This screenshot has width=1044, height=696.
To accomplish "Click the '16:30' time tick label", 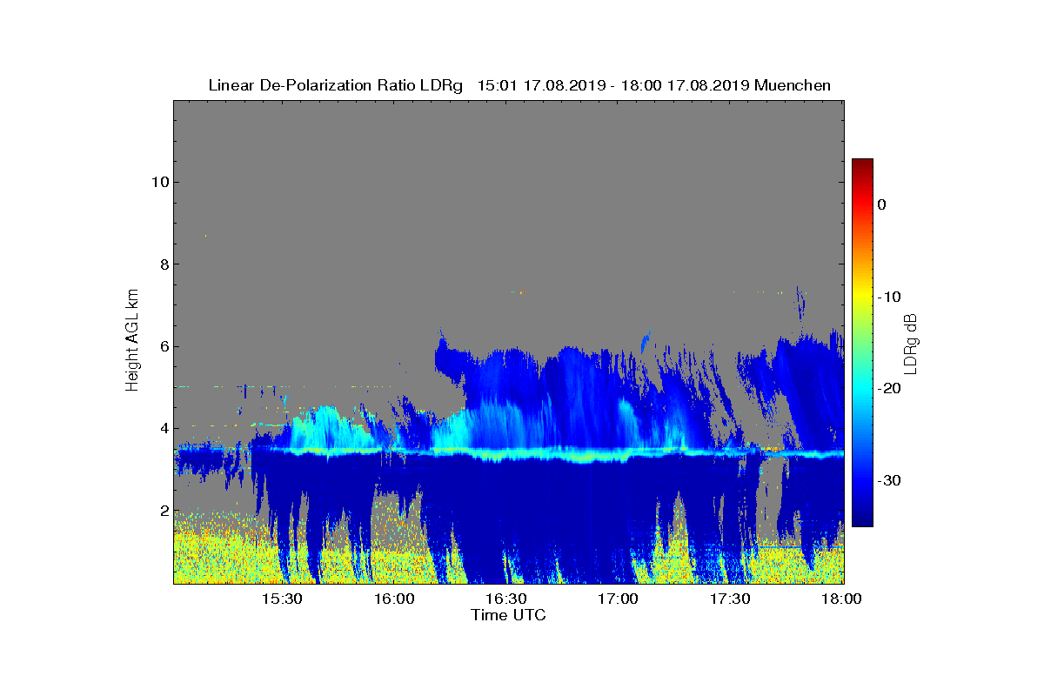I will coord(505,599).
